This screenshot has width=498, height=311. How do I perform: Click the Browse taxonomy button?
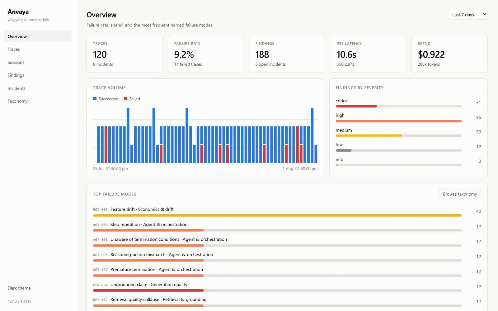460,194
